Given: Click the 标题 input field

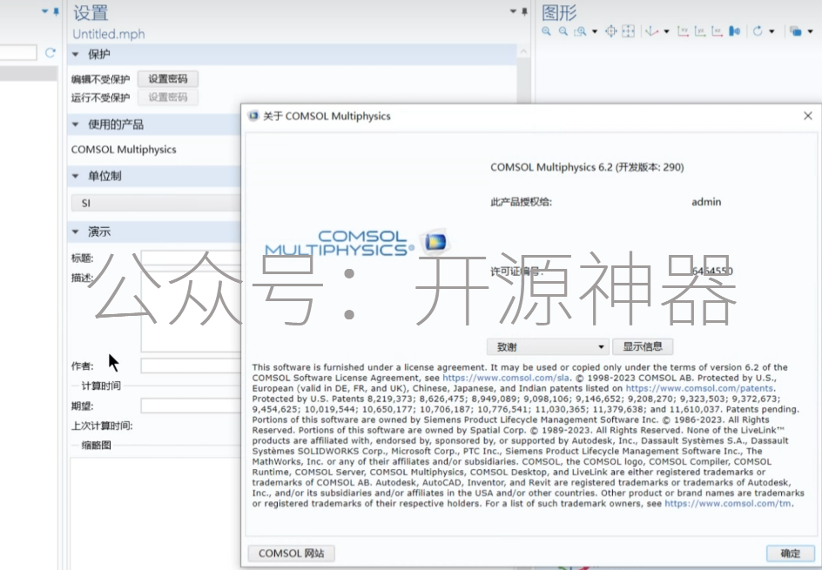Looking at the screenshot, I should coord(191,258).
